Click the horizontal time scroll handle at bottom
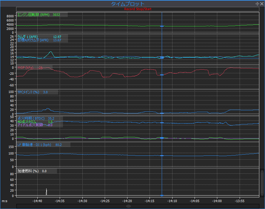Screen dimensions: 265x209 128,206
